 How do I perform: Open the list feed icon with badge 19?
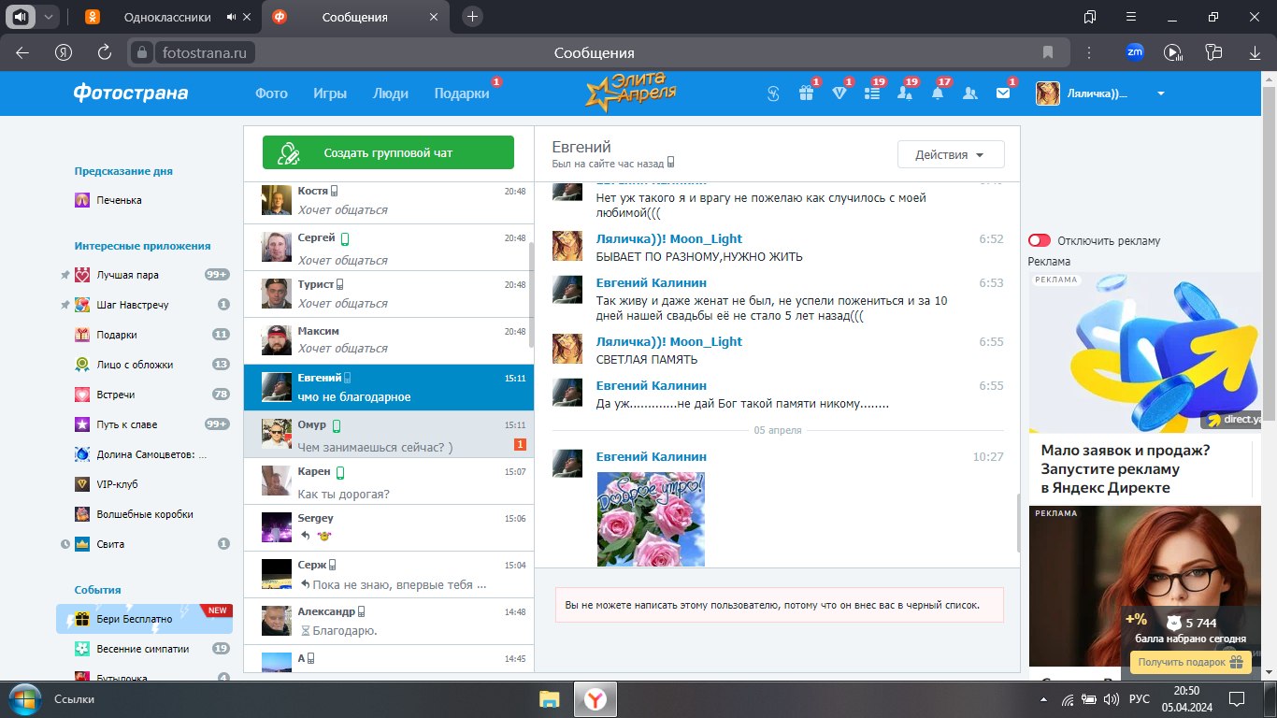coord(871,93)
